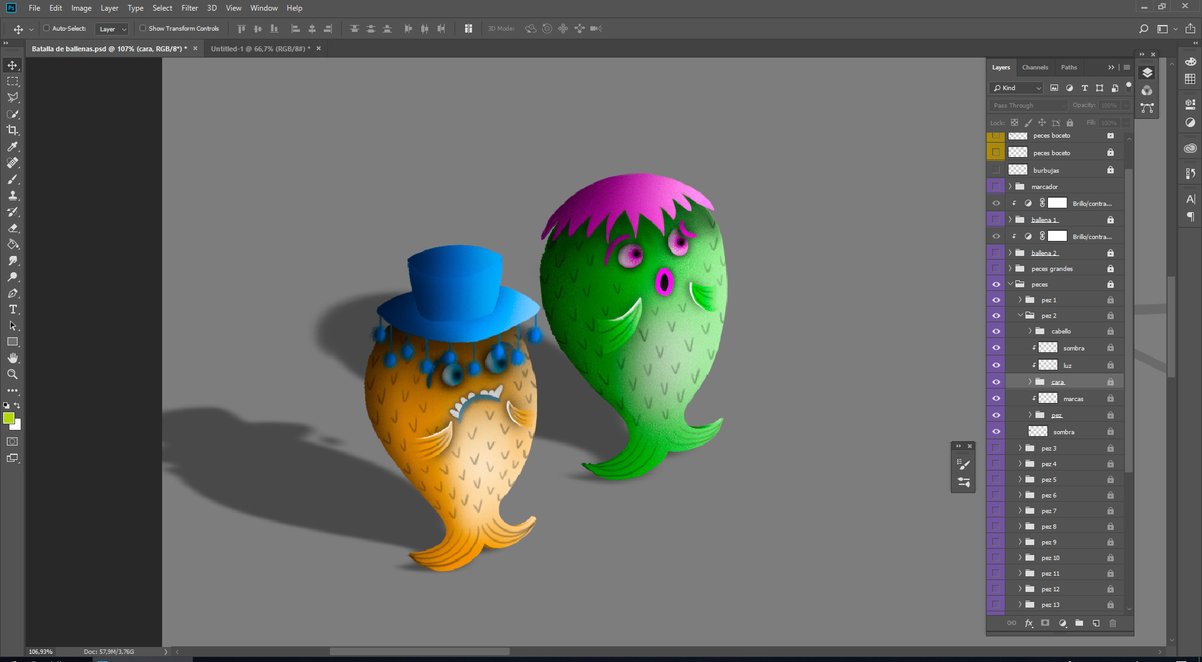Choose the Eraser tool
Viewport: 1202px width, 662px height.
click(13, 228)
